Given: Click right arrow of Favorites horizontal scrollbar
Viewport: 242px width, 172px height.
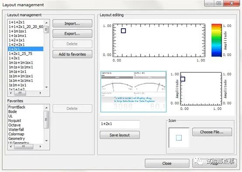Looking at the screenshot, I should (x=40, y=146).
